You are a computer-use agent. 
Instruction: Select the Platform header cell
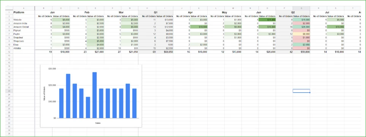[24, 12]
